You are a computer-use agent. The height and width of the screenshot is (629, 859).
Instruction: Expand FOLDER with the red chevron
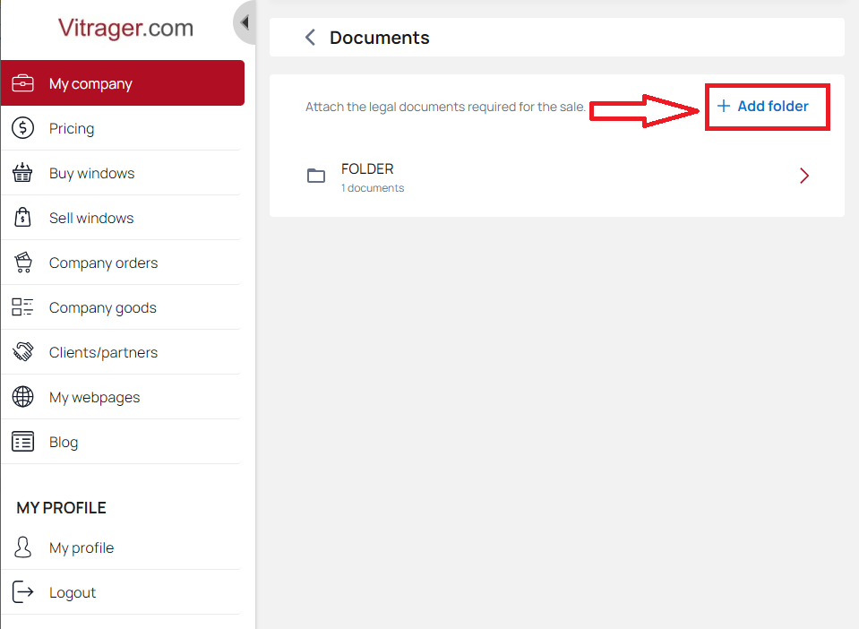click(x=803, y=176)
